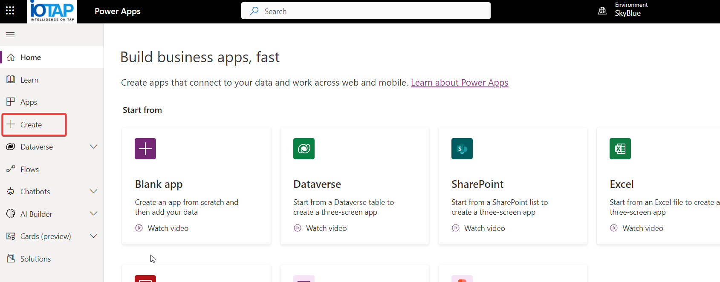The width and height of the screenshot is (720, 282).
Task: Expand the AI Builder chevron
Action: click(94, 213)
